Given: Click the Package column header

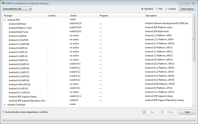Looking at the screenshot, I should (25, 15).
